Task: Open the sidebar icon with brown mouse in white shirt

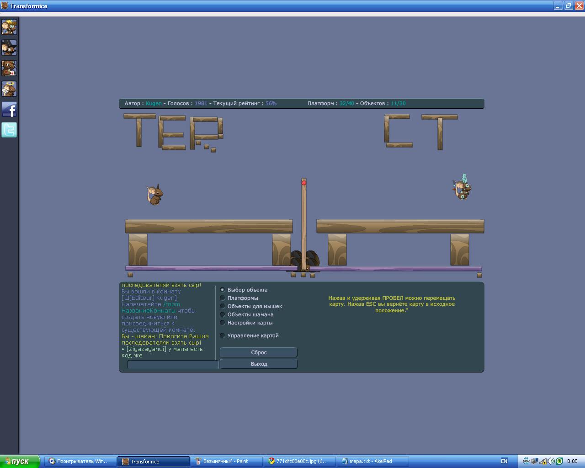Action: pos(9,68)
